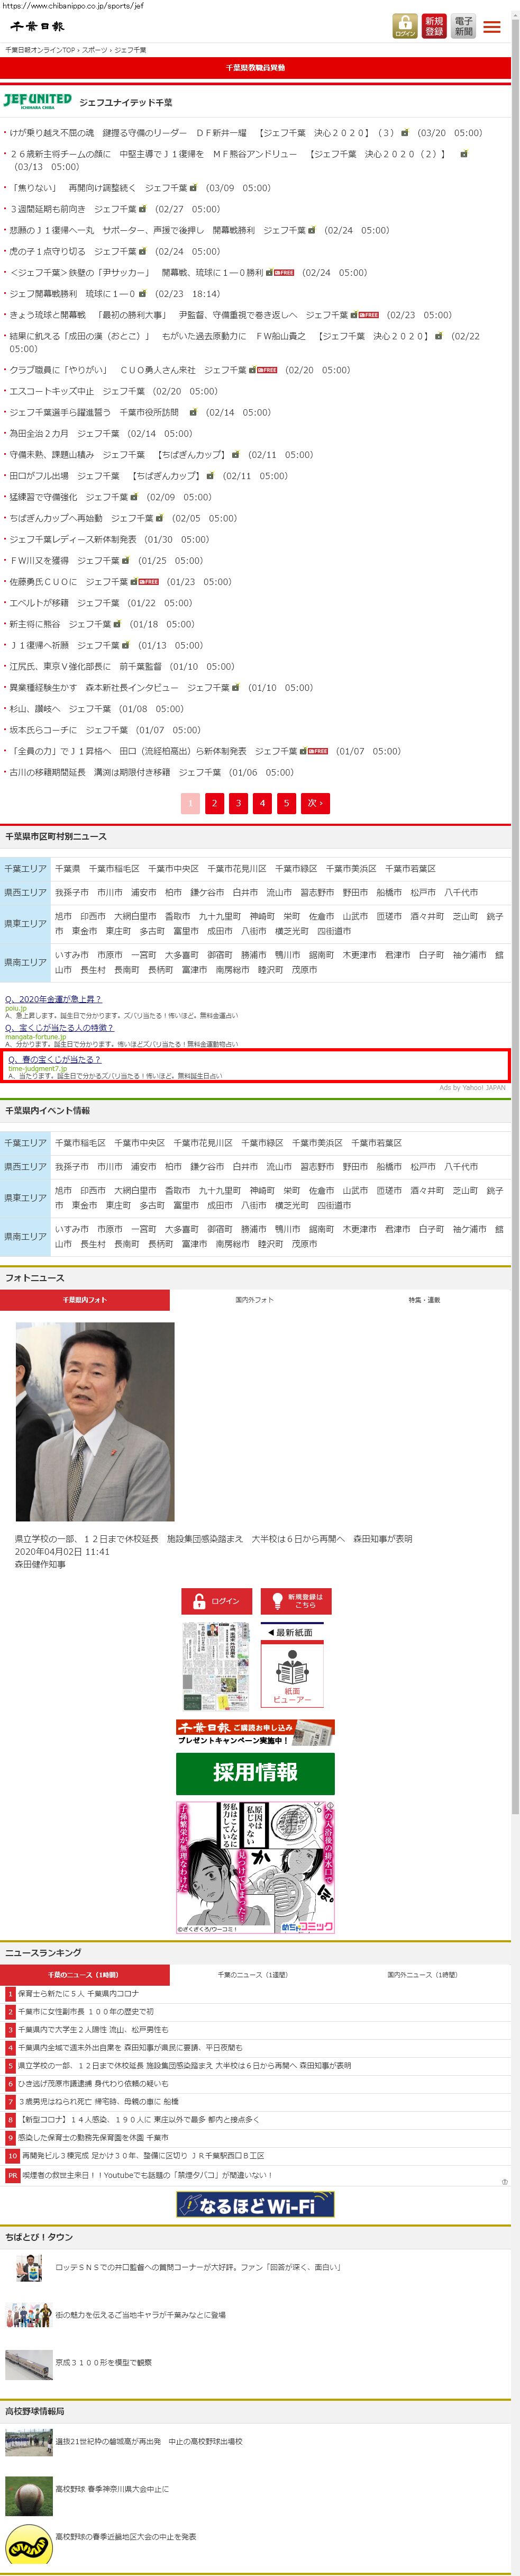
Task: Click the 次 next page button
Action: 315,803
